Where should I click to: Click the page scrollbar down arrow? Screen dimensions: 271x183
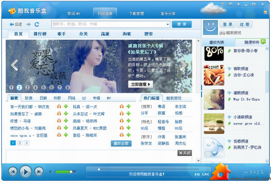click(x=198, y=161)
